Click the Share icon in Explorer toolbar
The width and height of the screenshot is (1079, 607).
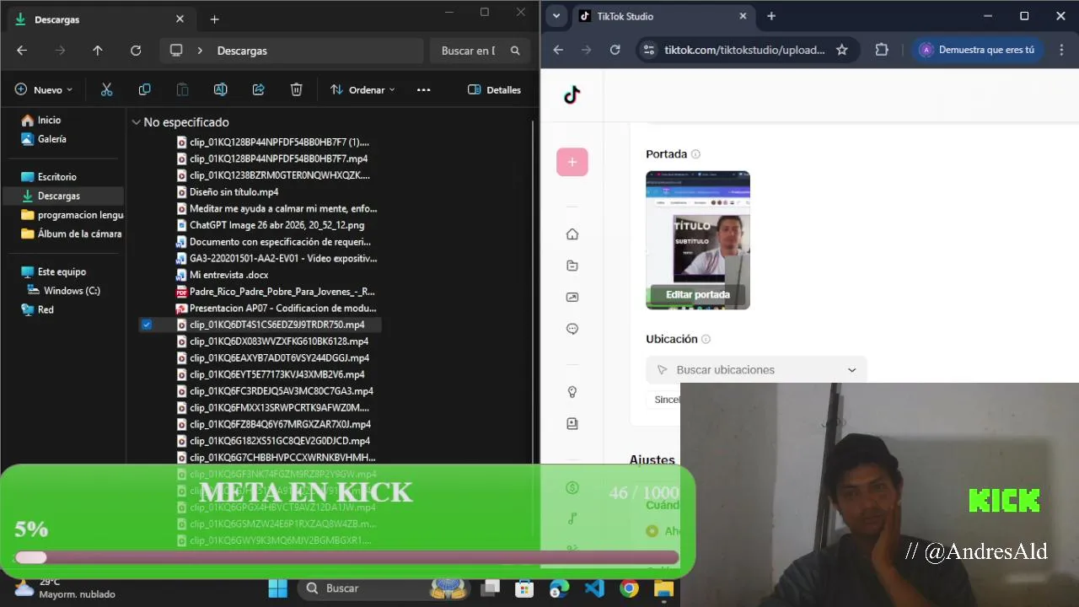(x=259, y=89)
